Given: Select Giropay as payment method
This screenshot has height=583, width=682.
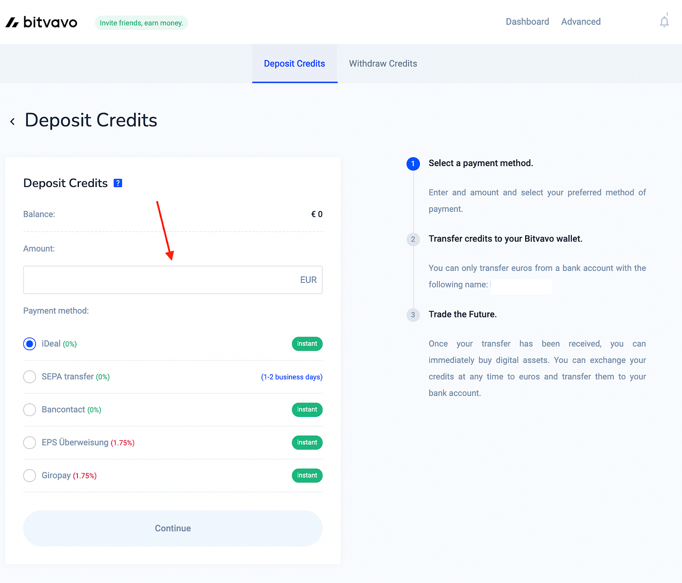Looking at the screenshot, I should 29,475.
